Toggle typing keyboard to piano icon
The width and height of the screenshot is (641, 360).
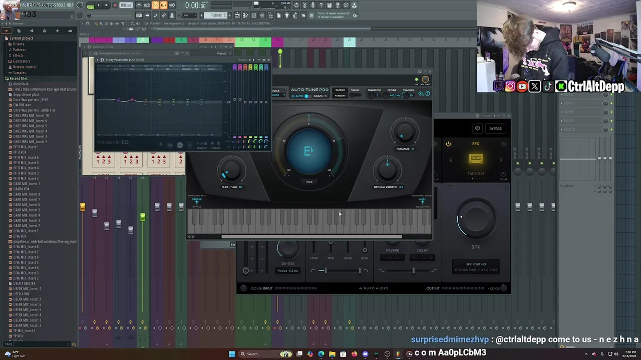(x=139, y=15)
